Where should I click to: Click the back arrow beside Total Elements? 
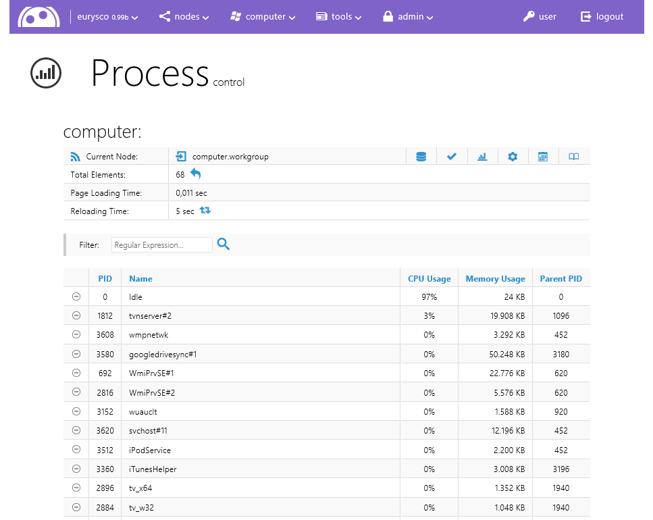click(x=196, y=174)
